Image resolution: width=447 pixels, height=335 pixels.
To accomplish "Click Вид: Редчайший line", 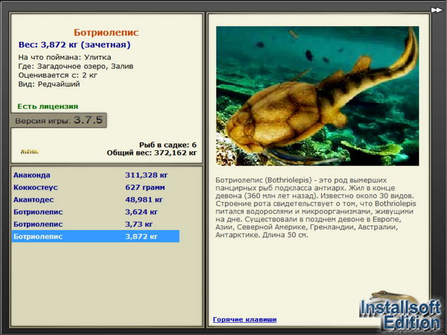I will 49,84.
